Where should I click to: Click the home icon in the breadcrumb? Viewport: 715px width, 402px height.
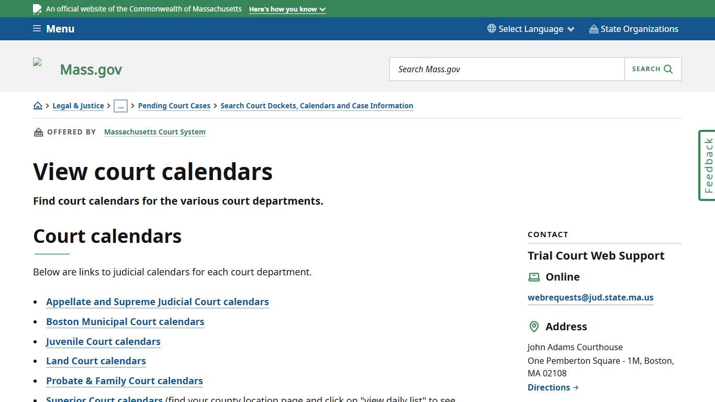(x=37, y=105)
